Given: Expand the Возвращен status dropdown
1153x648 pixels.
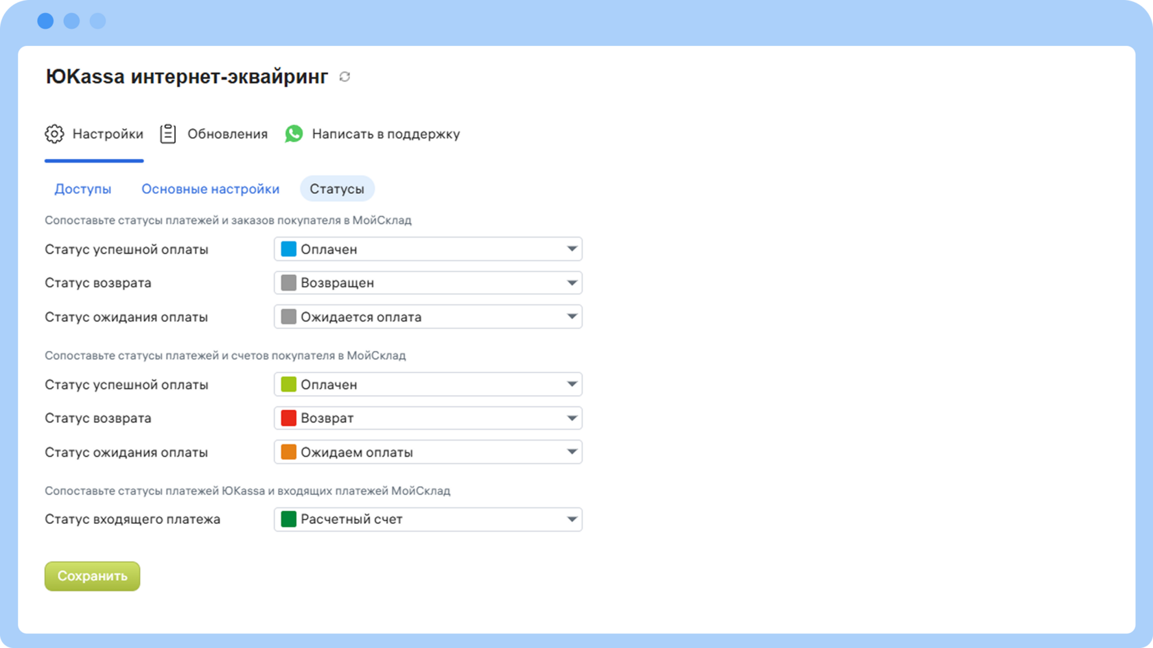Looking at the screenshot, I should 428,283.
